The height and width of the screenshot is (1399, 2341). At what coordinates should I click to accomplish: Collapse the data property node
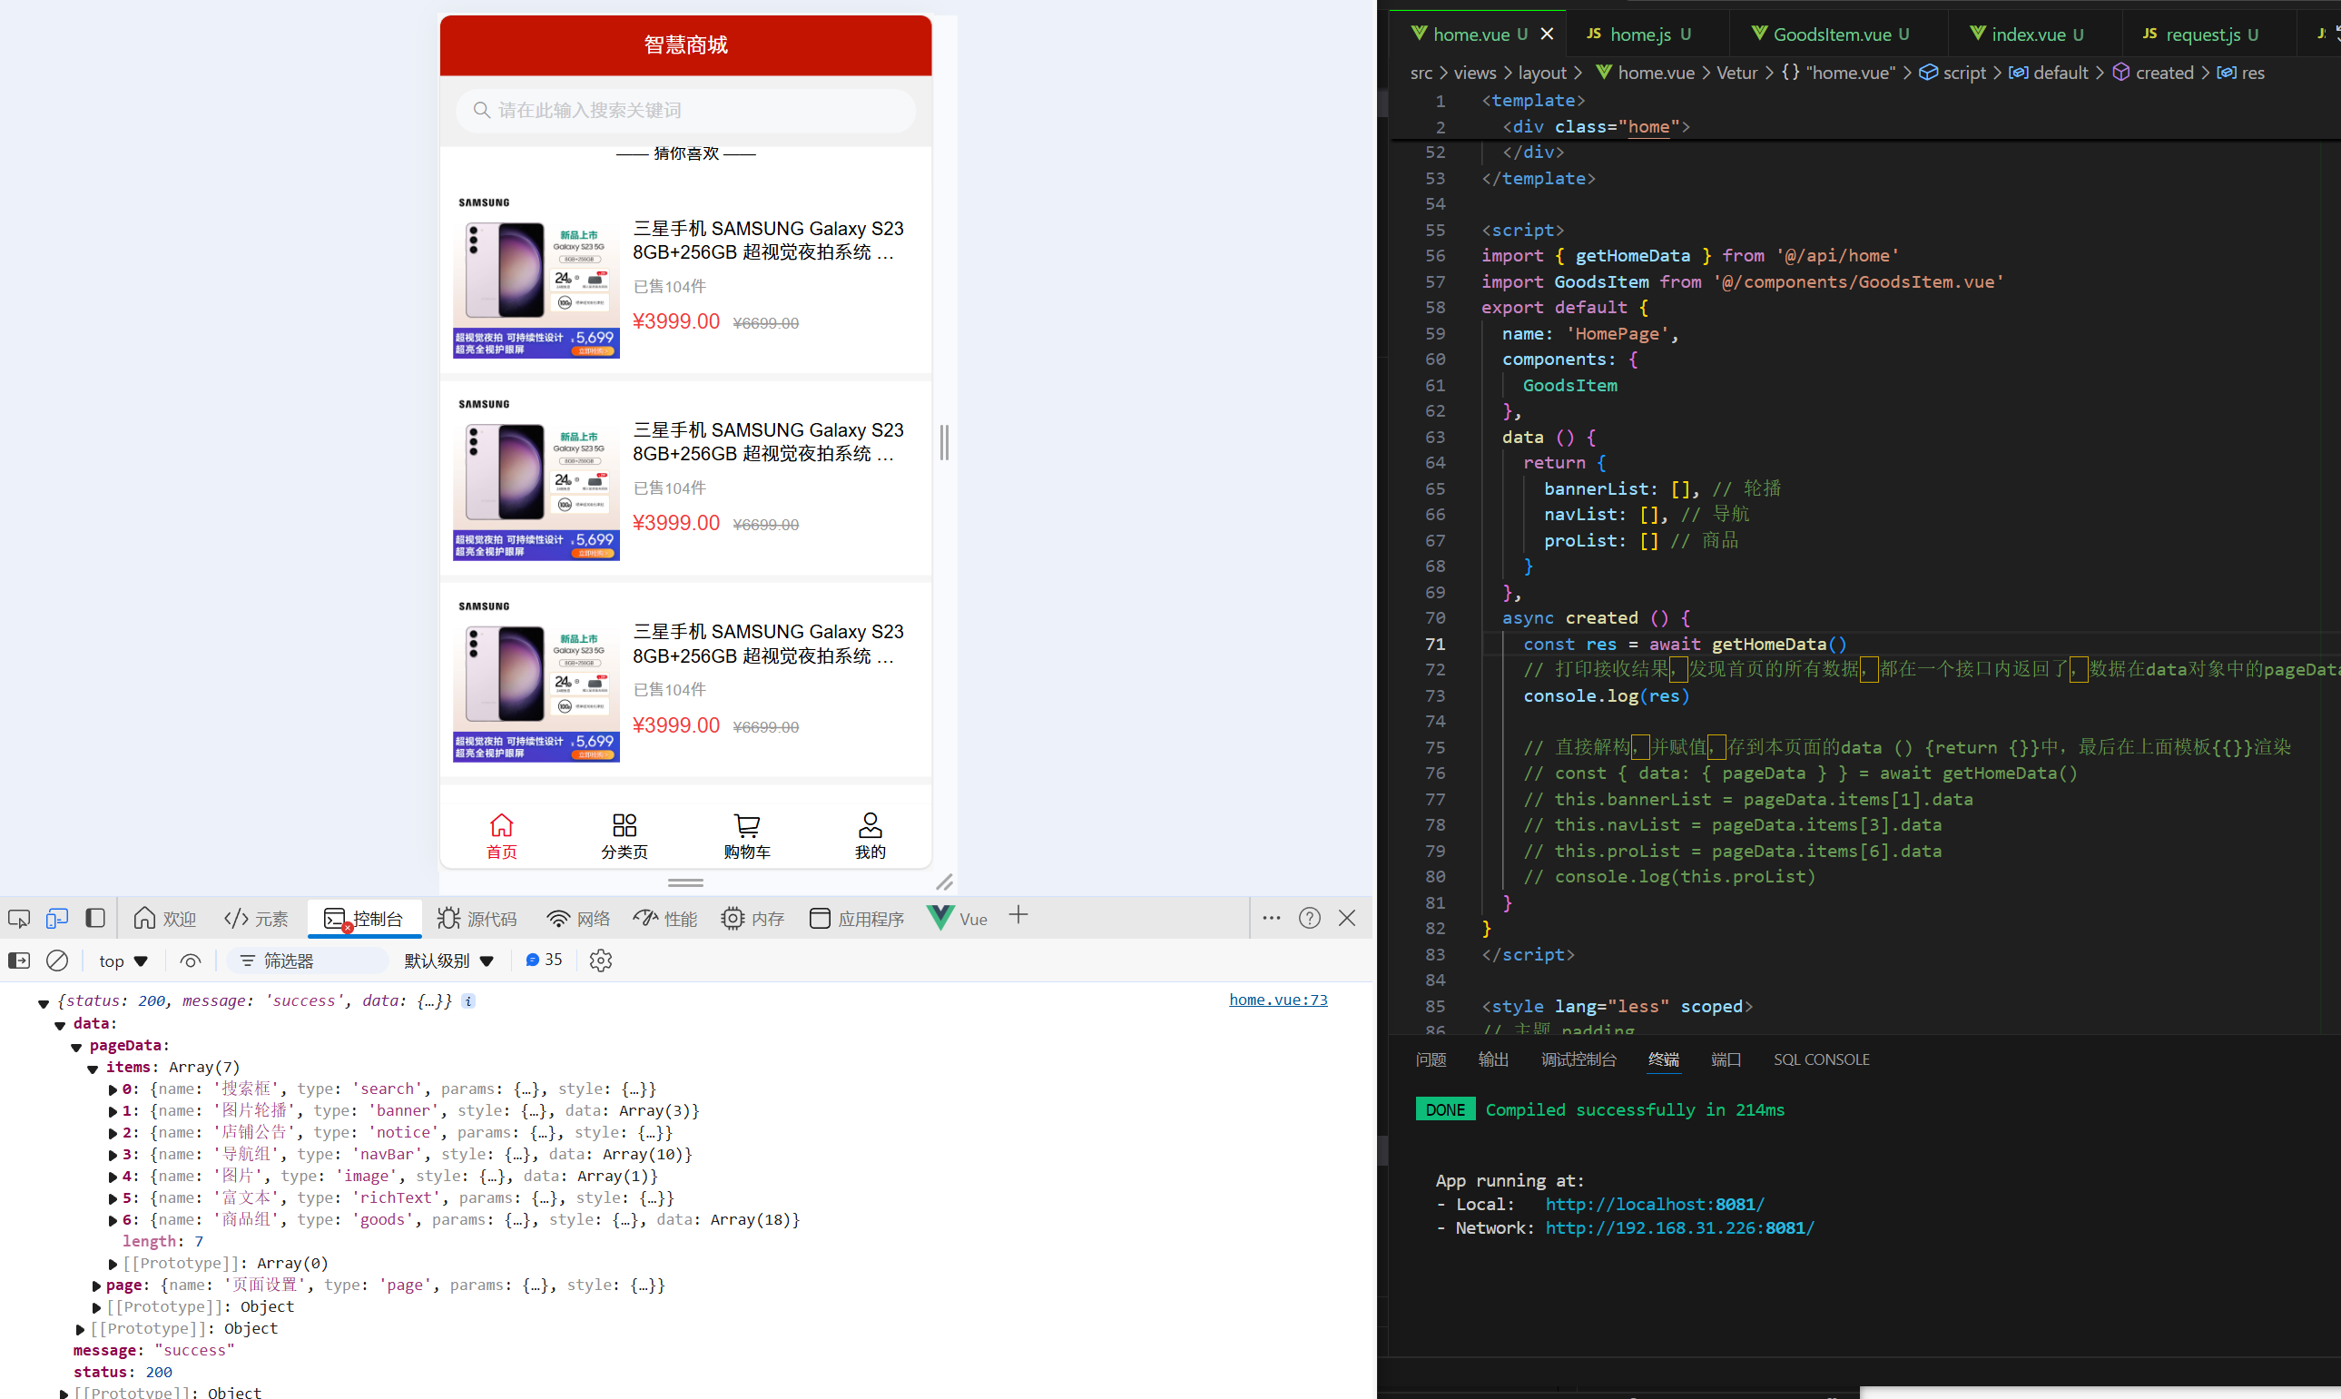click(x=60, y=1025)
